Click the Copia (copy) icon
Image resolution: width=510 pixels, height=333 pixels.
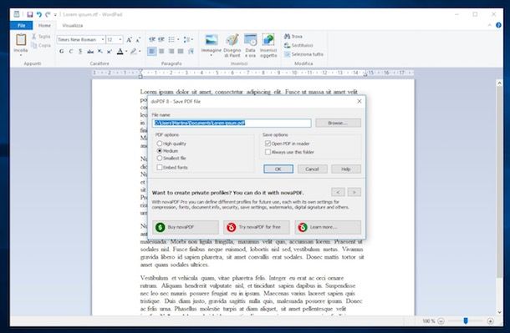click(33, 45)
